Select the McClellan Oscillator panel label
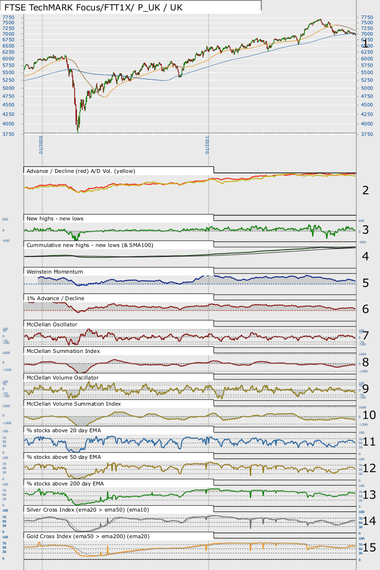The height and width of the screenshot is (570, 380). (x=52, y=324)
